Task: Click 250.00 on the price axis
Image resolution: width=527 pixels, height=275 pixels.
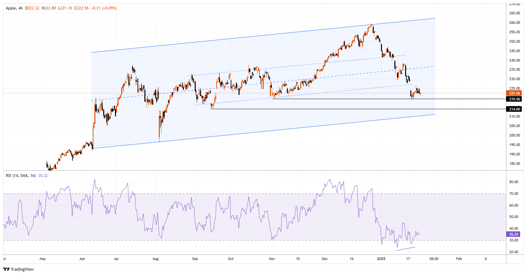Action: (515, 42)
